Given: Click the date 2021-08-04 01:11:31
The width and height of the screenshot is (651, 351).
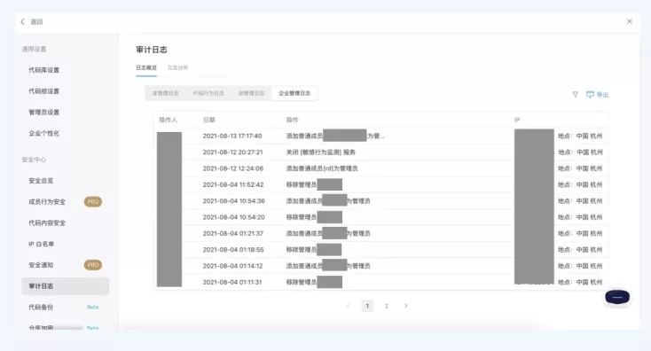Looking at the screenshot, I should [x=232, y=282].
